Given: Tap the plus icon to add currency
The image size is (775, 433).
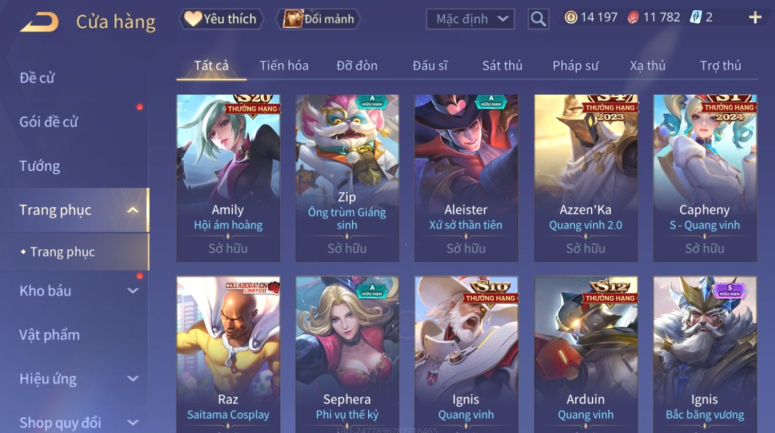Looking at the screenshot, I should click(755, 17).
